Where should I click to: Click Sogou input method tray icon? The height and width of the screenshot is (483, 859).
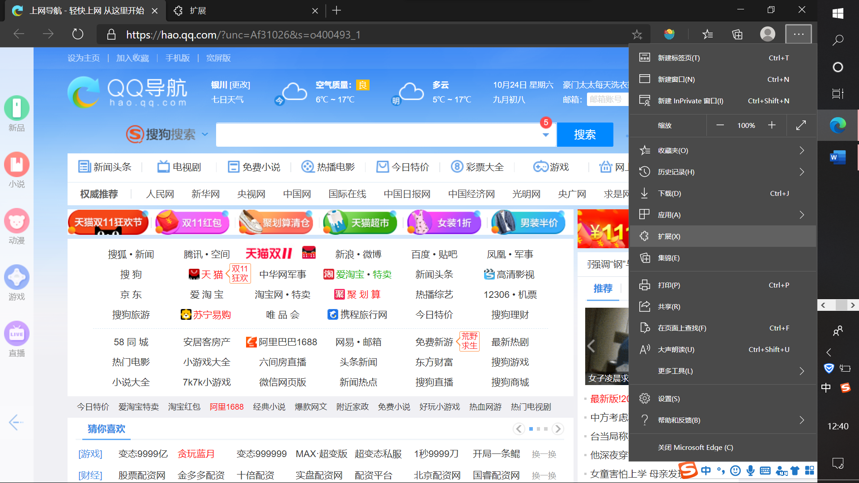[x=845, y=388]
